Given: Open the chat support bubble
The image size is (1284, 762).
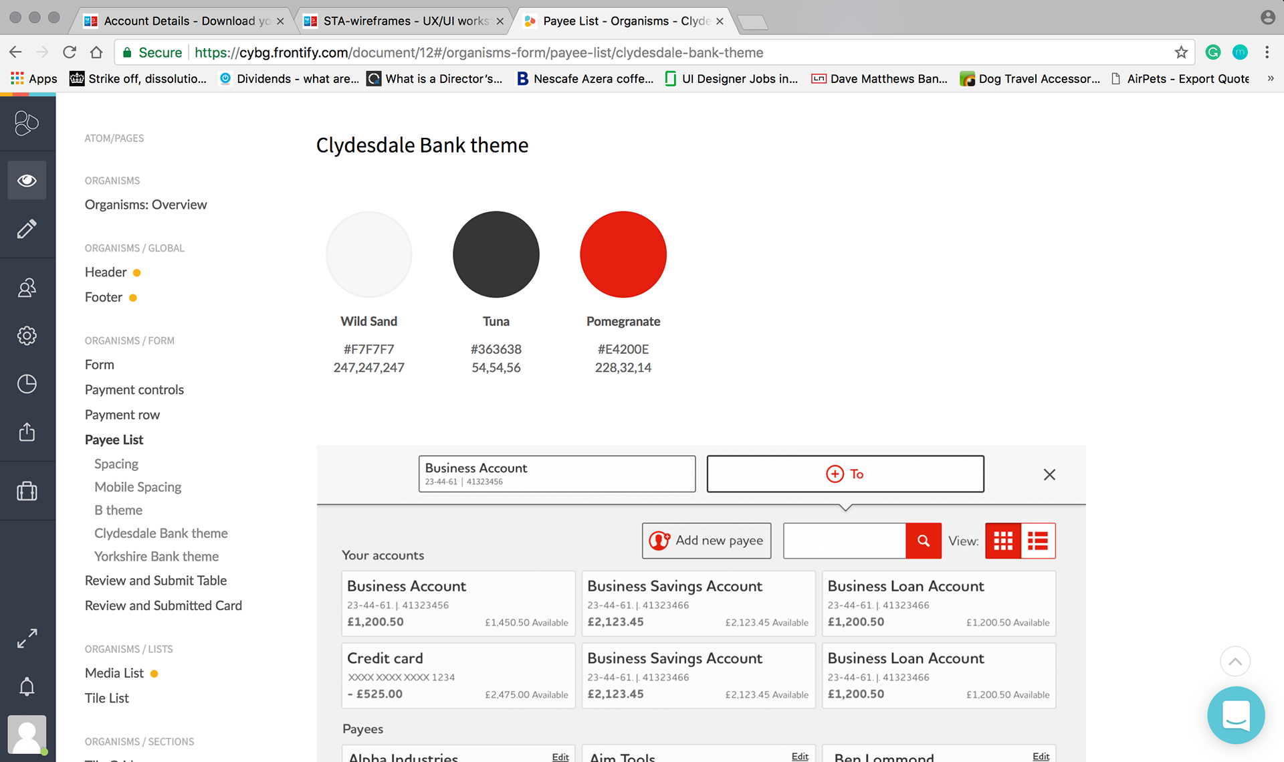Looking at the screenshot, I should (1236, 715).
